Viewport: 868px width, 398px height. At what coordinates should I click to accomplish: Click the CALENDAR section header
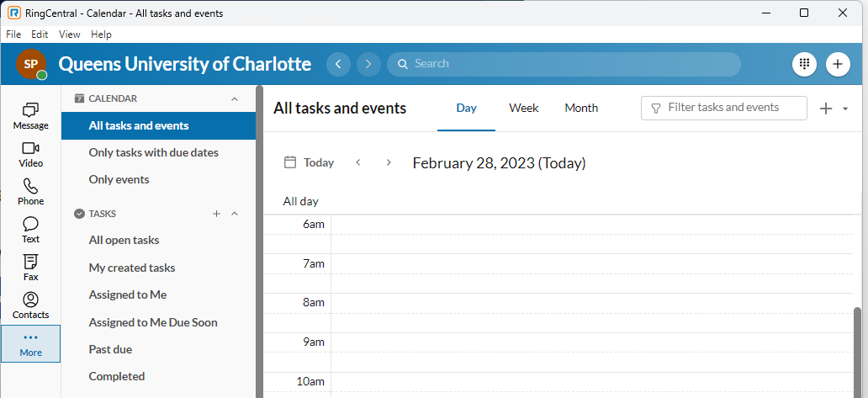point(113,98)
